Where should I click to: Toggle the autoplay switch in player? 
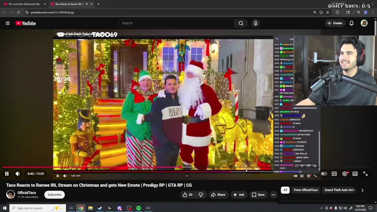tap(323, 174)
